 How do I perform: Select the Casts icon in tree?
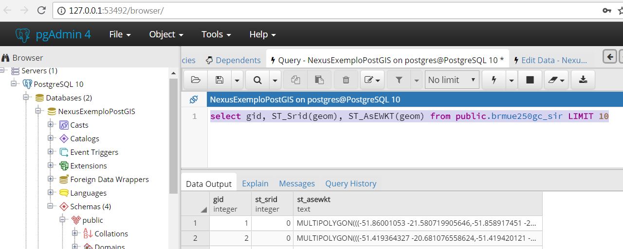64,125
